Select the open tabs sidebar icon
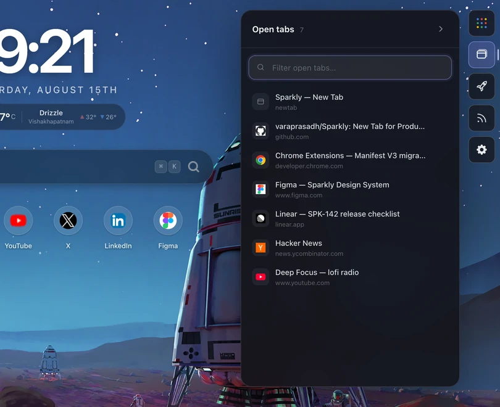The height and width of the screenshot is (407, 500). pos(481,54)
